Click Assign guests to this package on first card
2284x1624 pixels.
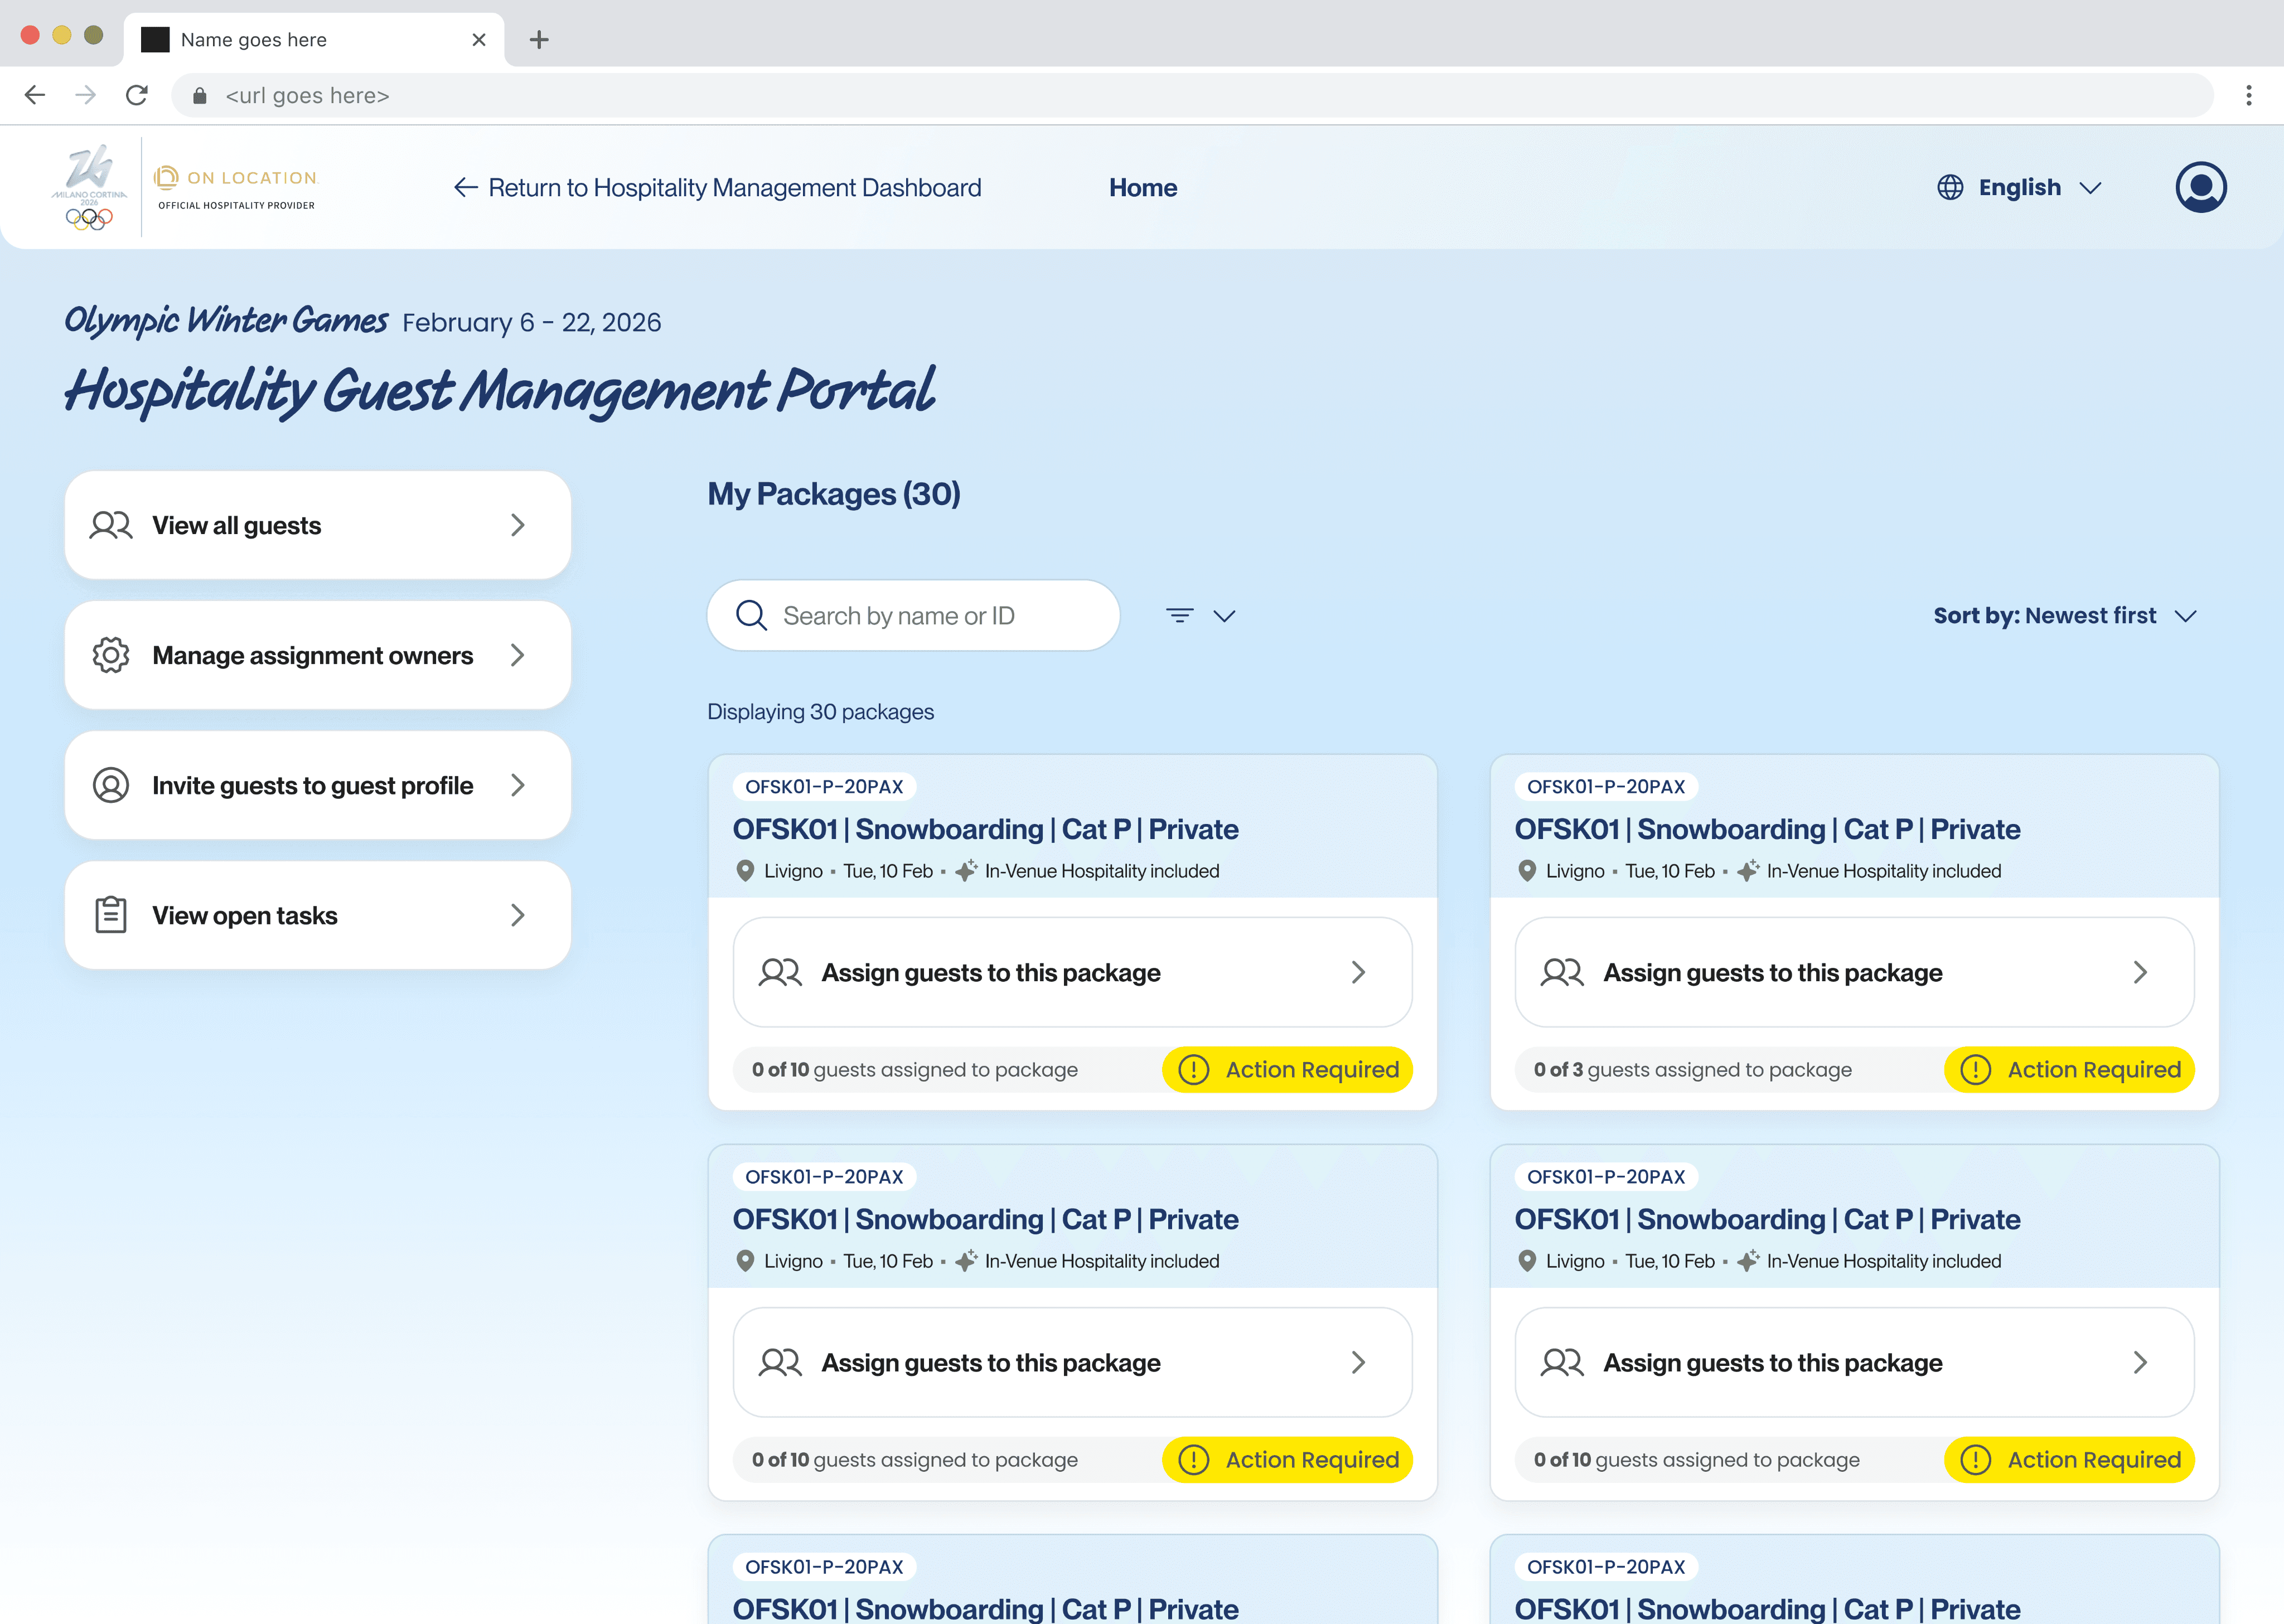click(1072, 971)
